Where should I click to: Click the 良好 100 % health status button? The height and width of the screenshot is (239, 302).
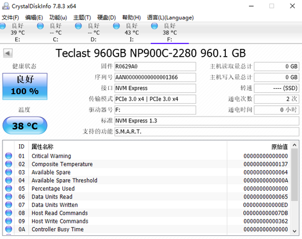(25, 86)
